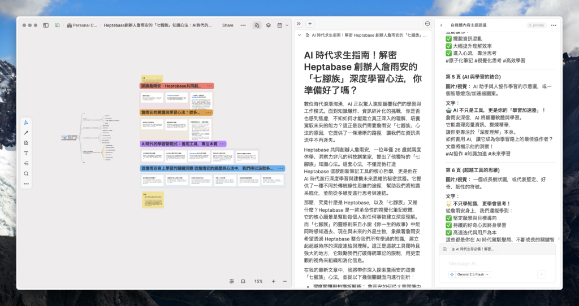Click the line ✅ 持續的好奇心與終身學習
Image resolution: width=579 pixels, height=306 pixels.
[x=476, y=225]
